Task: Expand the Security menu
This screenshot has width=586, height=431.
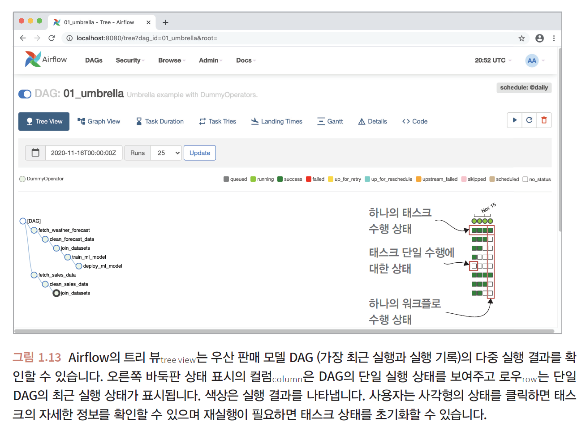Action: pyautogui.click(x=130, y=60)
